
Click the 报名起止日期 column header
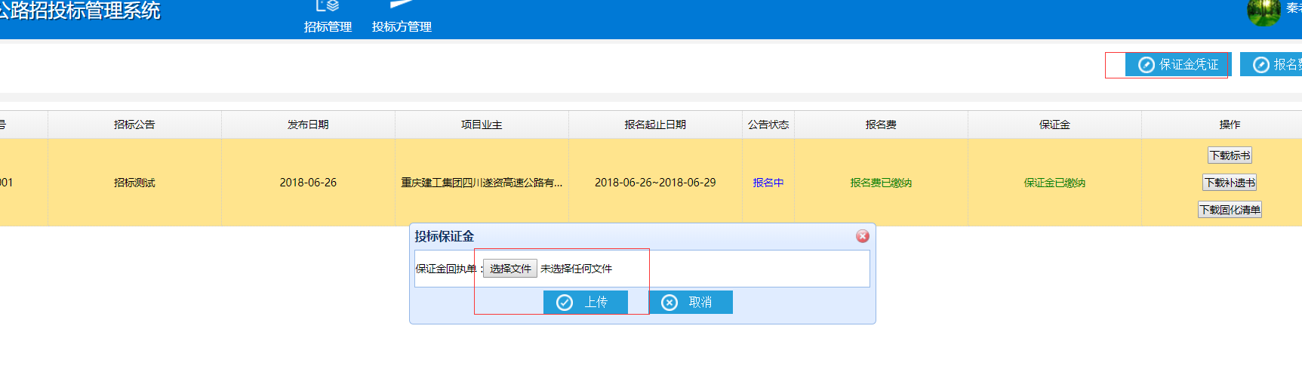(x=655, y=125)
